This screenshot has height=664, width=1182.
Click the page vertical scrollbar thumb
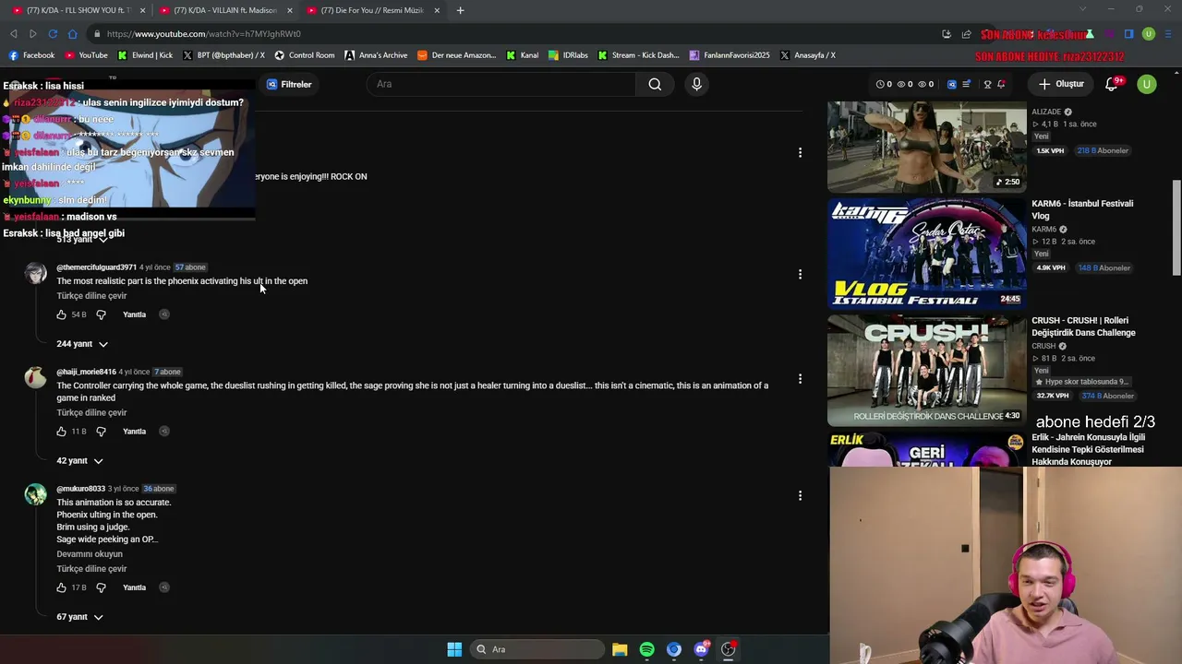coord(1176,227)
